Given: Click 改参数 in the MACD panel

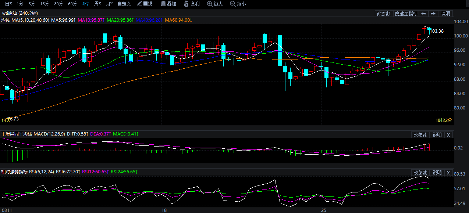Looking at the screenshot, I should pos(420,135).
